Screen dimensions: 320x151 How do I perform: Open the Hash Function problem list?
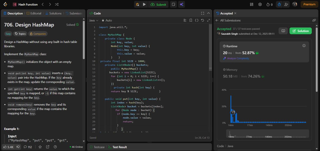25,4
